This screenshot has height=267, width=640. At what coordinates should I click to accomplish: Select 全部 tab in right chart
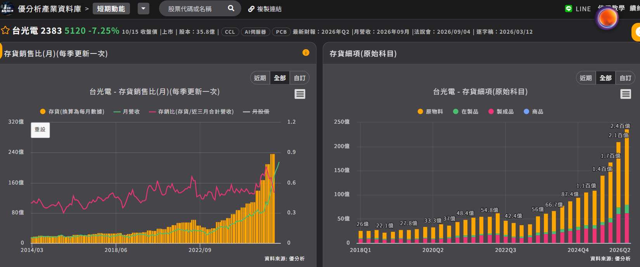click(605, 78)
